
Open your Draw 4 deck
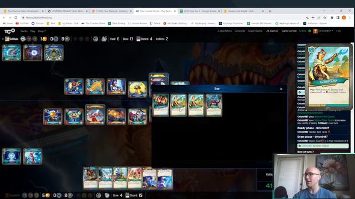(x=118, y=195)
